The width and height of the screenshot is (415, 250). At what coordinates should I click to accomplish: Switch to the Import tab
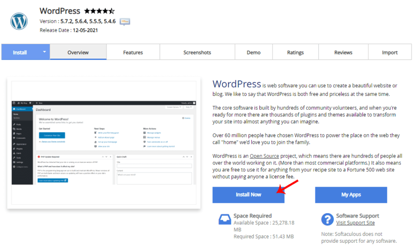click(x=389, y=52)
